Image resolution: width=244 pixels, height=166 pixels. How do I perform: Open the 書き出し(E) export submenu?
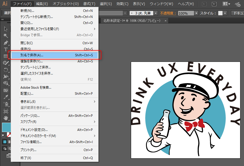55,101
